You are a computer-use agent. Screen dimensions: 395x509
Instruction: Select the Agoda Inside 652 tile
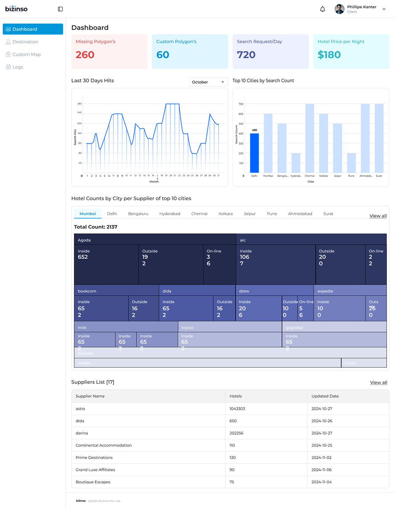pyautogui.click(x=106, y=264)
